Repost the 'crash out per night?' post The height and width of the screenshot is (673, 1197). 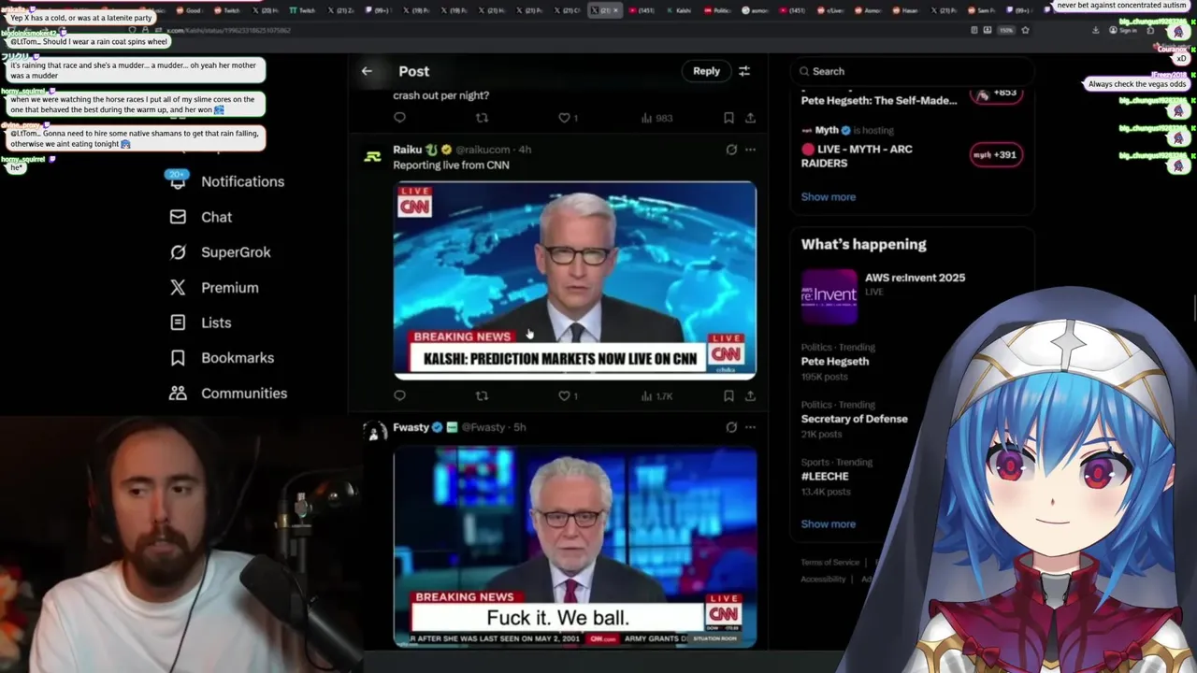(482, 118)
